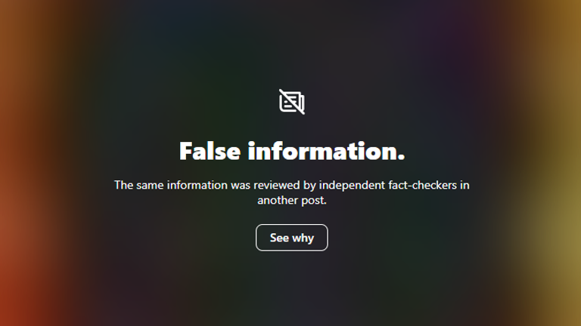
Task: Click the word See inside the button
Action: pyautogui.click(x=279, y=238)
